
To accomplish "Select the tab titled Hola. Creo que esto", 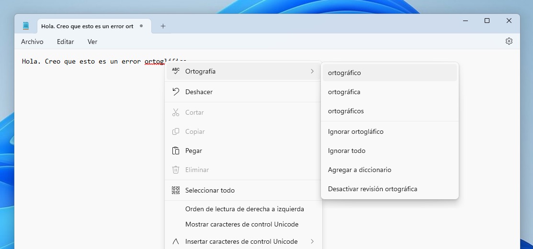I will (94, 26).
